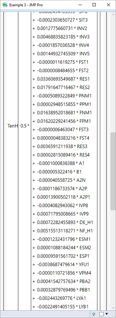Viewport: 116px width, 318px height.
Task: Select the TanH function label
Action: pos(12,126)
